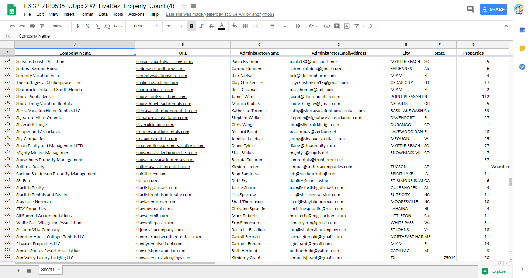Open fill color picker
530x278 pixels.
click(x=235, y=26)
